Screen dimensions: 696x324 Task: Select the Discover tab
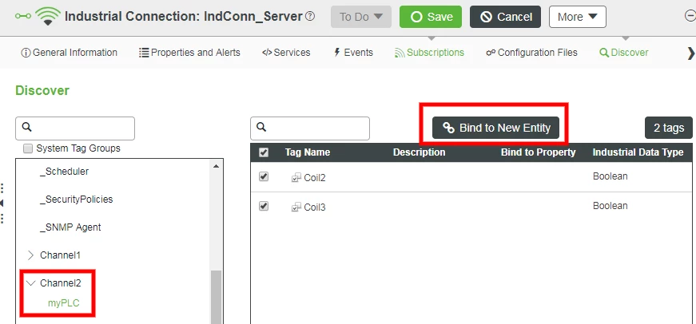623,53
